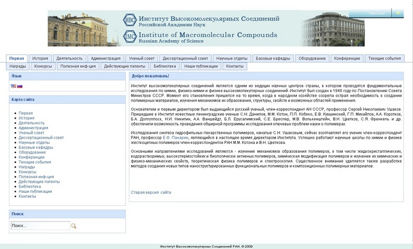Follow sitemap link Действующие патенты

coord(39,182)
